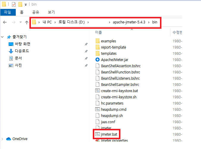Image resolution: width=201 pixels, height=149 pixels.
Task: Select the templates folder
Action: click(109, 54)
